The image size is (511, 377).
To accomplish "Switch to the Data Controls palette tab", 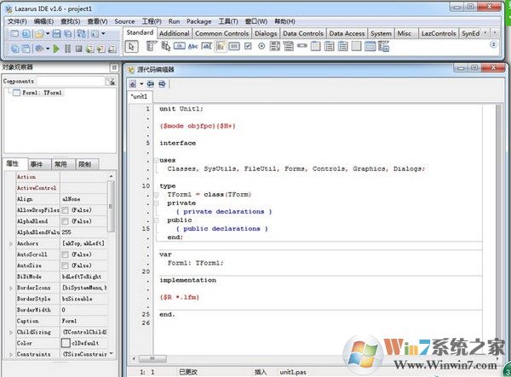I will point(302,33).
